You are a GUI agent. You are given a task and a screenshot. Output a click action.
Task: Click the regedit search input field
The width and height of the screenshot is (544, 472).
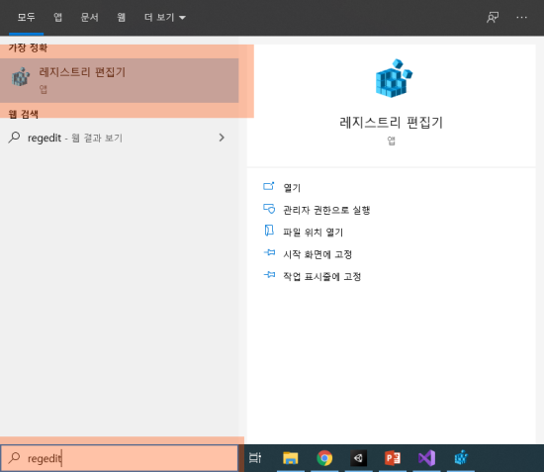point(119,458)
